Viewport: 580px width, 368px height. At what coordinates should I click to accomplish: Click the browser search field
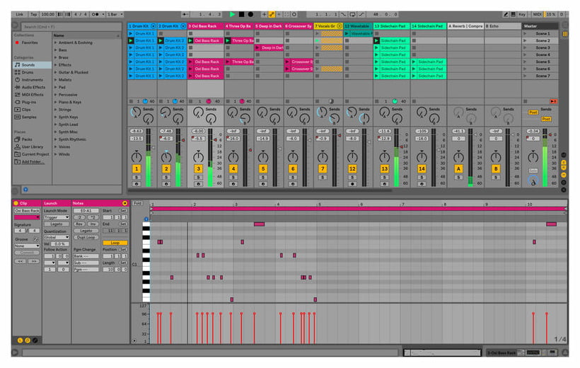tap(71, 27)
